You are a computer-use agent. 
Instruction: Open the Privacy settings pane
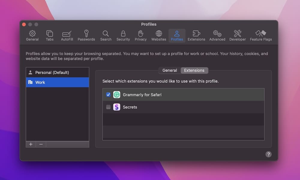pyautogui.click(x=140, y=35)
